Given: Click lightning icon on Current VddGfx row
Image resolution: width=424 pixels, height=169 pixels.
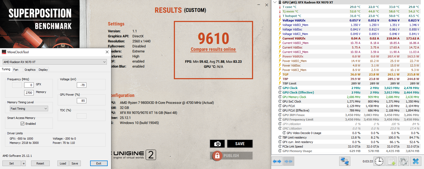Looking at the screenshot, I should coord(280,38).
